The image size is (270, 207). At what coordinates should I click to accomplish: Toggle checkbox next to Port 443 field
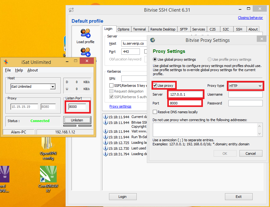(146, 51)
